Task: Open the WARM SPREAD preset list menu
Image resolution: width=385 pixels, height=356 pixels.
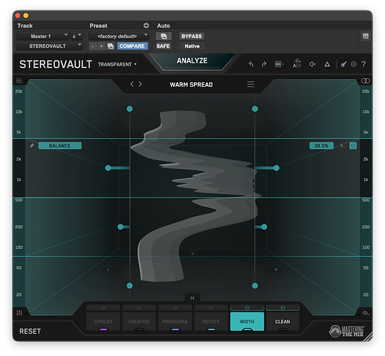Action: 250,85
